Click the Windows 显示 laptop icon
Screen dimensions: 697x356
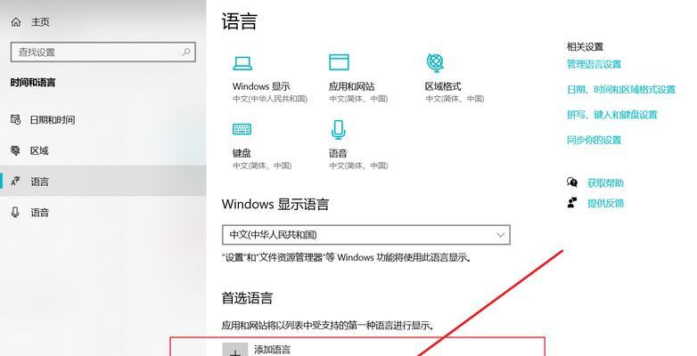pos(242,63)
